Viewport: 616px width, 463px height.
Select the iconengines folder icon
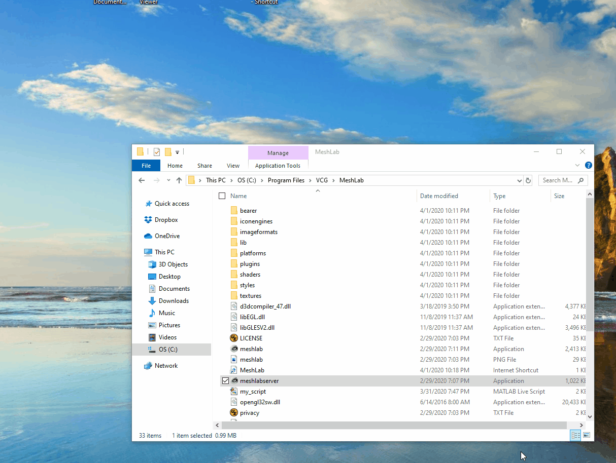[234, 221]
